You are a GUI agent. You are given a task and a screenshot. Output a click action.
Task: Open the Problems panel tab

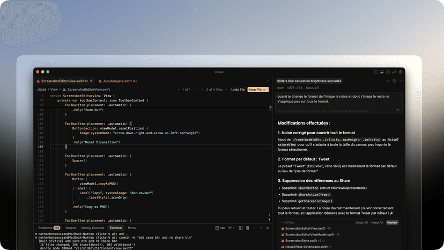pyautogui.click(x=45, y=228)
